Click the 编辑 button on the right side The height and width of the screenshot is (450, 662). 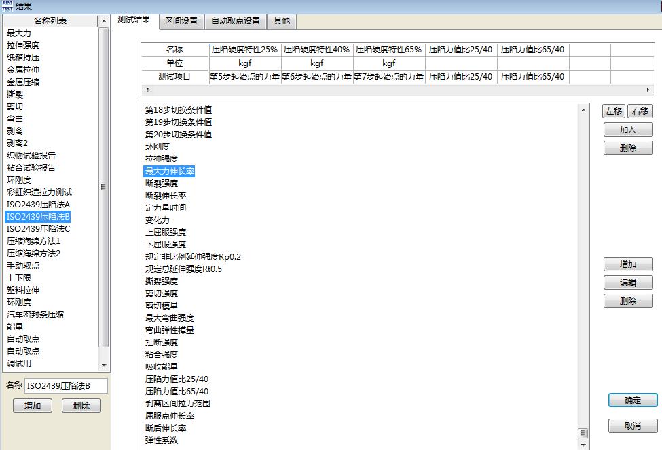pyautogui.click(x=627, y=282)
